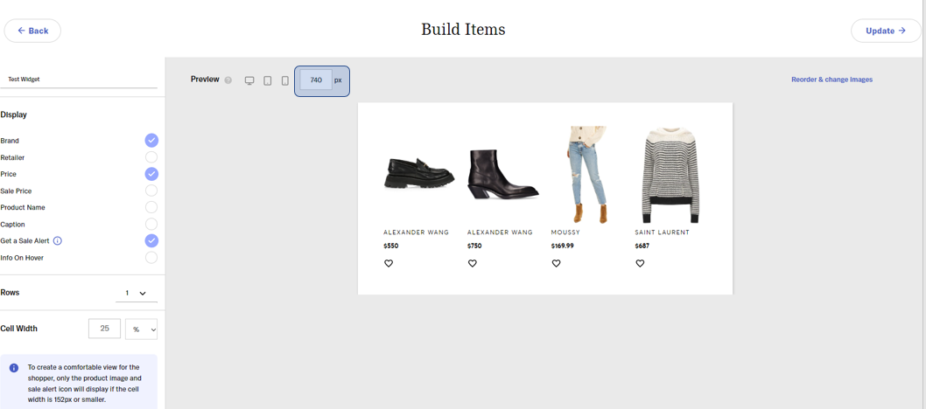The width and height of the screenshot is (926, 409).
Task: Turn on Sale Price display
Action: click(151, 191)
